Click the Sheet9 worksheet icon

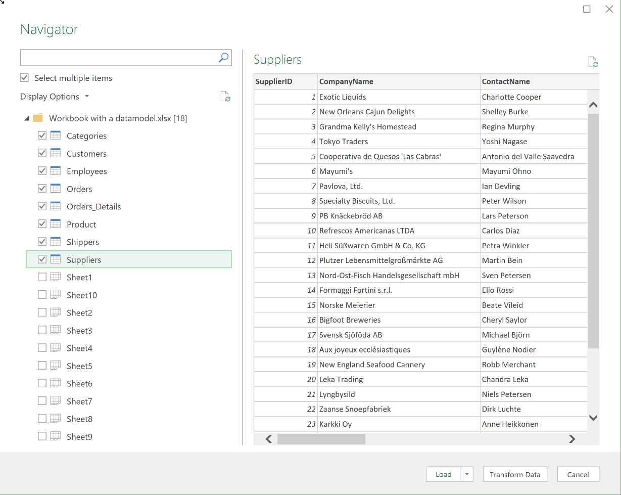56,436
